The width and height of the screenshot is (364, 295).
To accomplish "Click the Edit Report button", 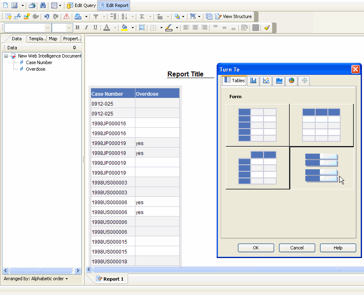I will [114, 5].
